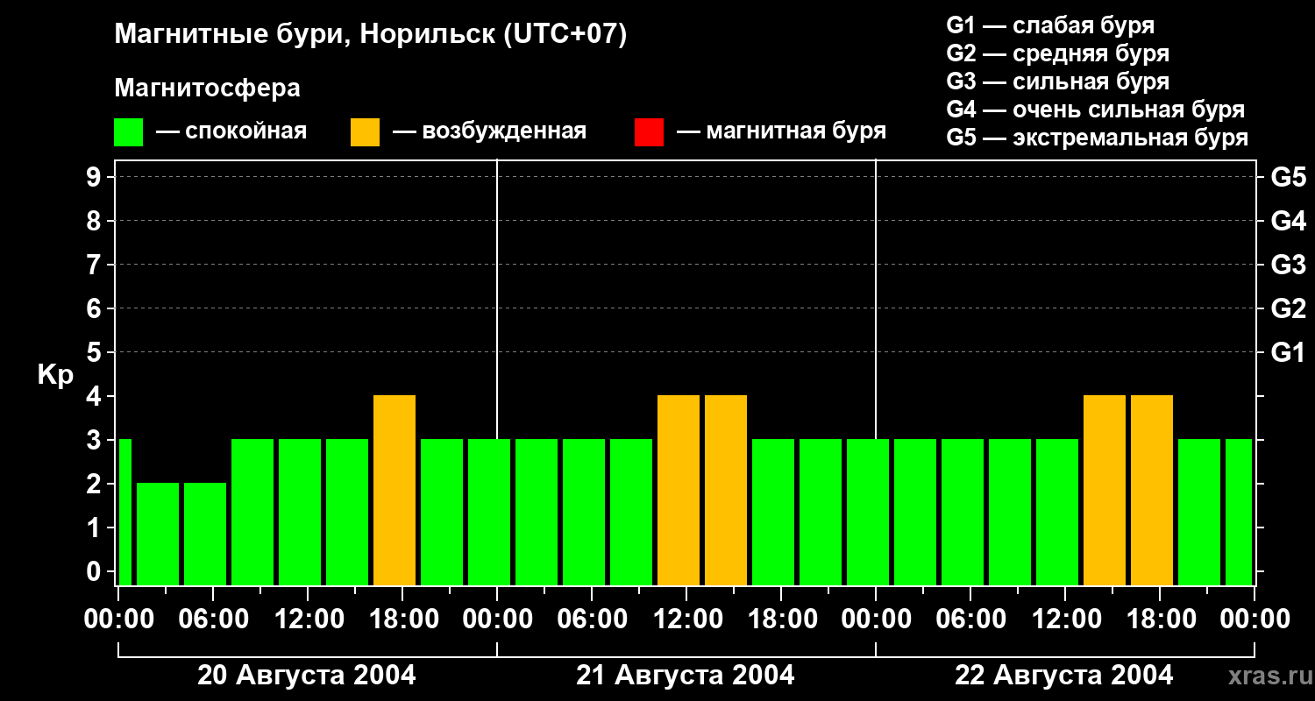Select "G5 — экстремальная буря" legend entry
The height and width of the screenshot is (701, 1315).
pos(1097,138)
